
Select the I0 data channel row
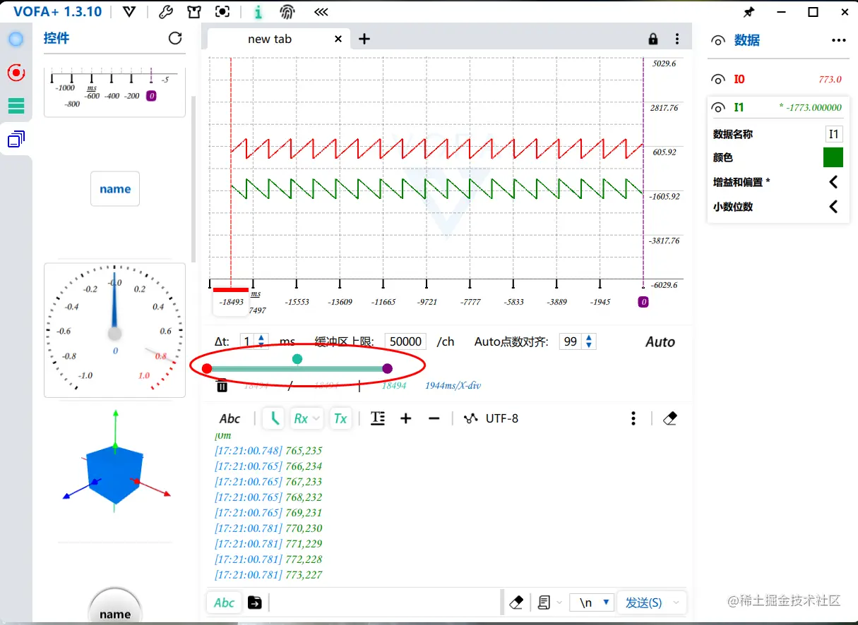(x=778, y=79)
